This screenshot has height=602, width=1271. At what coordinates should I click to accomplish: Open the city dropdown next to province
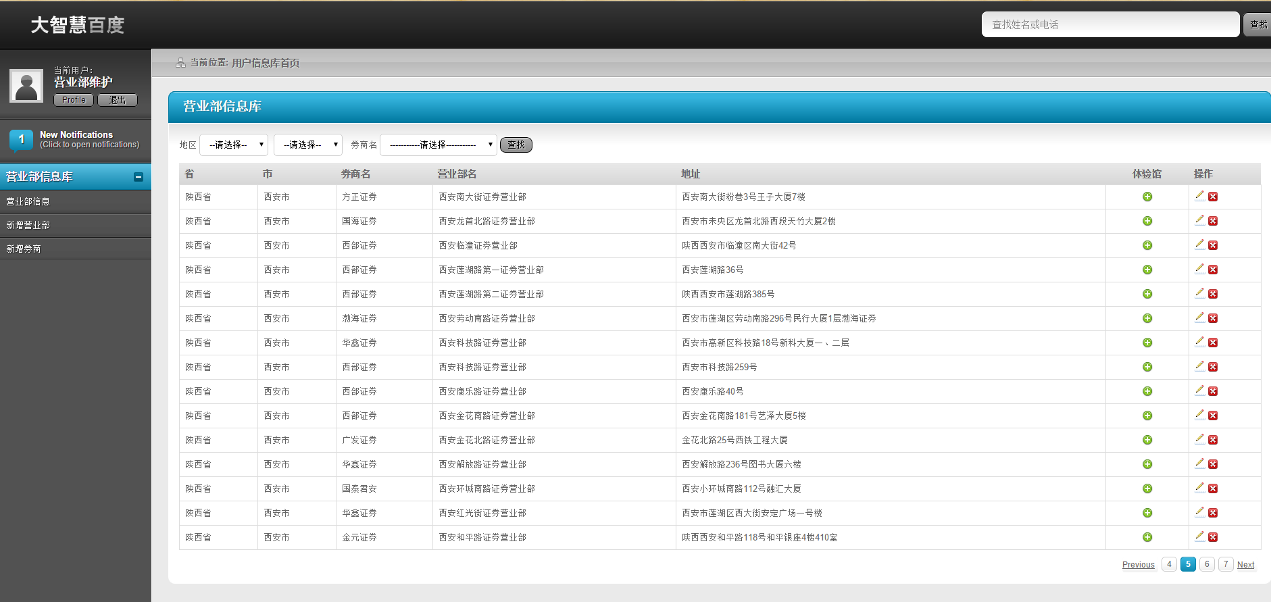pyautogui.click(x=308, y=145)
